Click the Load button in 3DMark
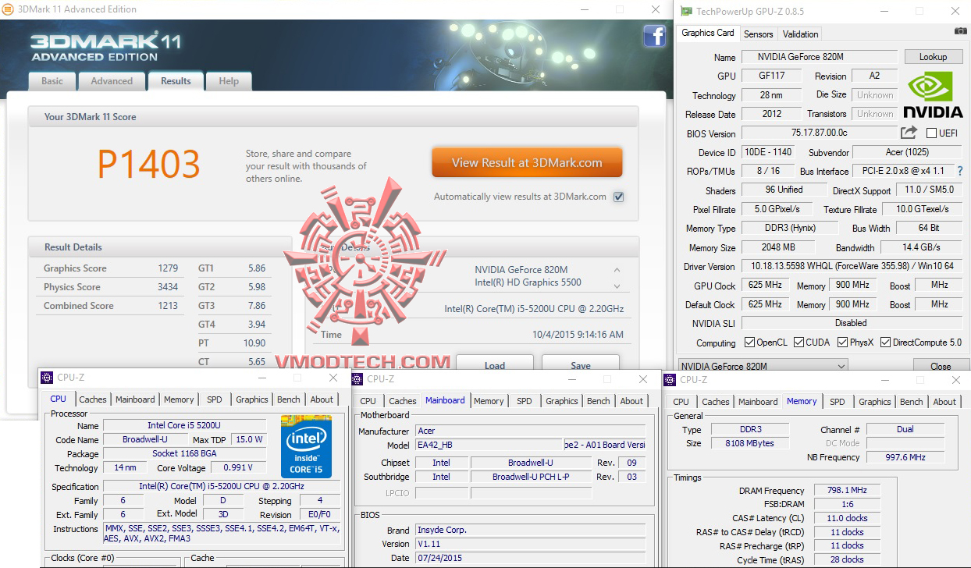 (x=495, y=364)
